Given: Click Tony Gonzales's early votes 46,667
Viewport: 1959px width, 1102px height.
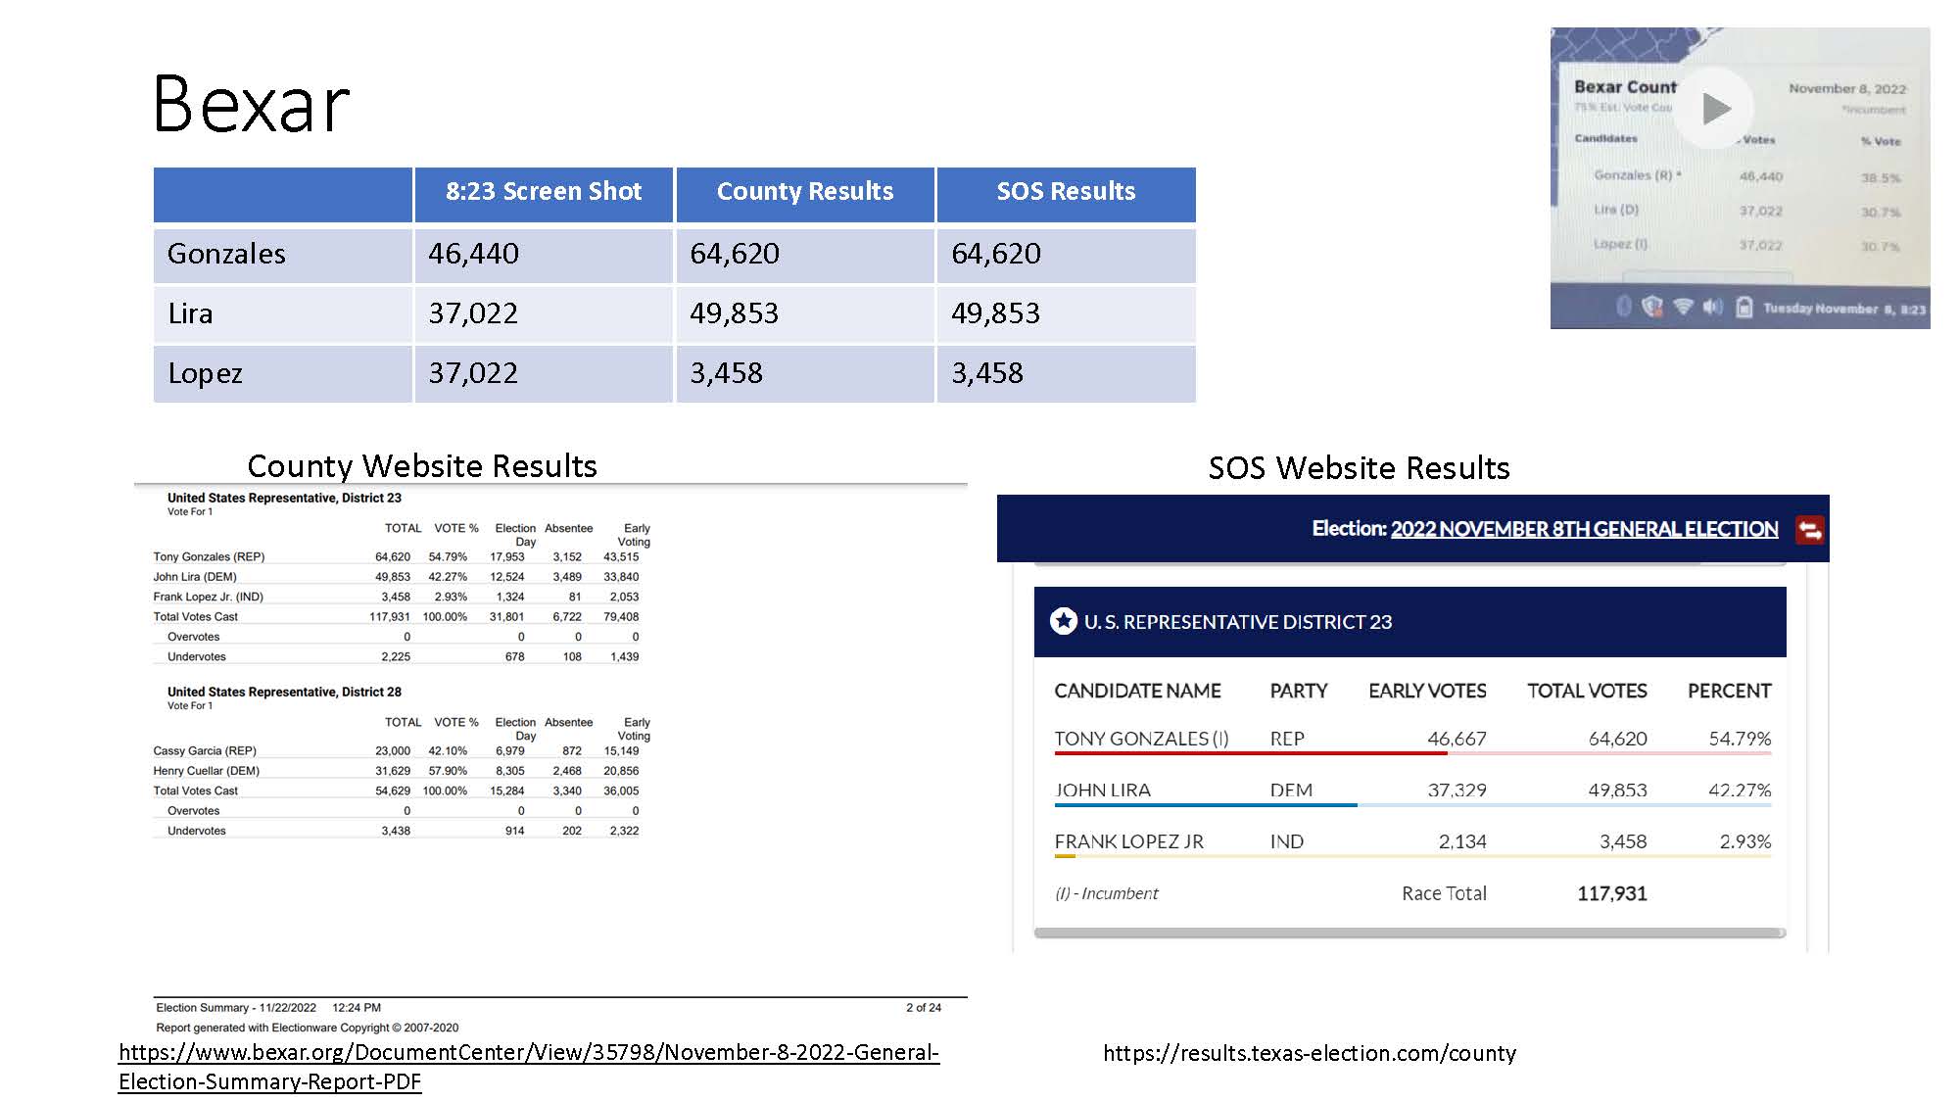Looking at the screenshot, I should [x=1457, y=739].
